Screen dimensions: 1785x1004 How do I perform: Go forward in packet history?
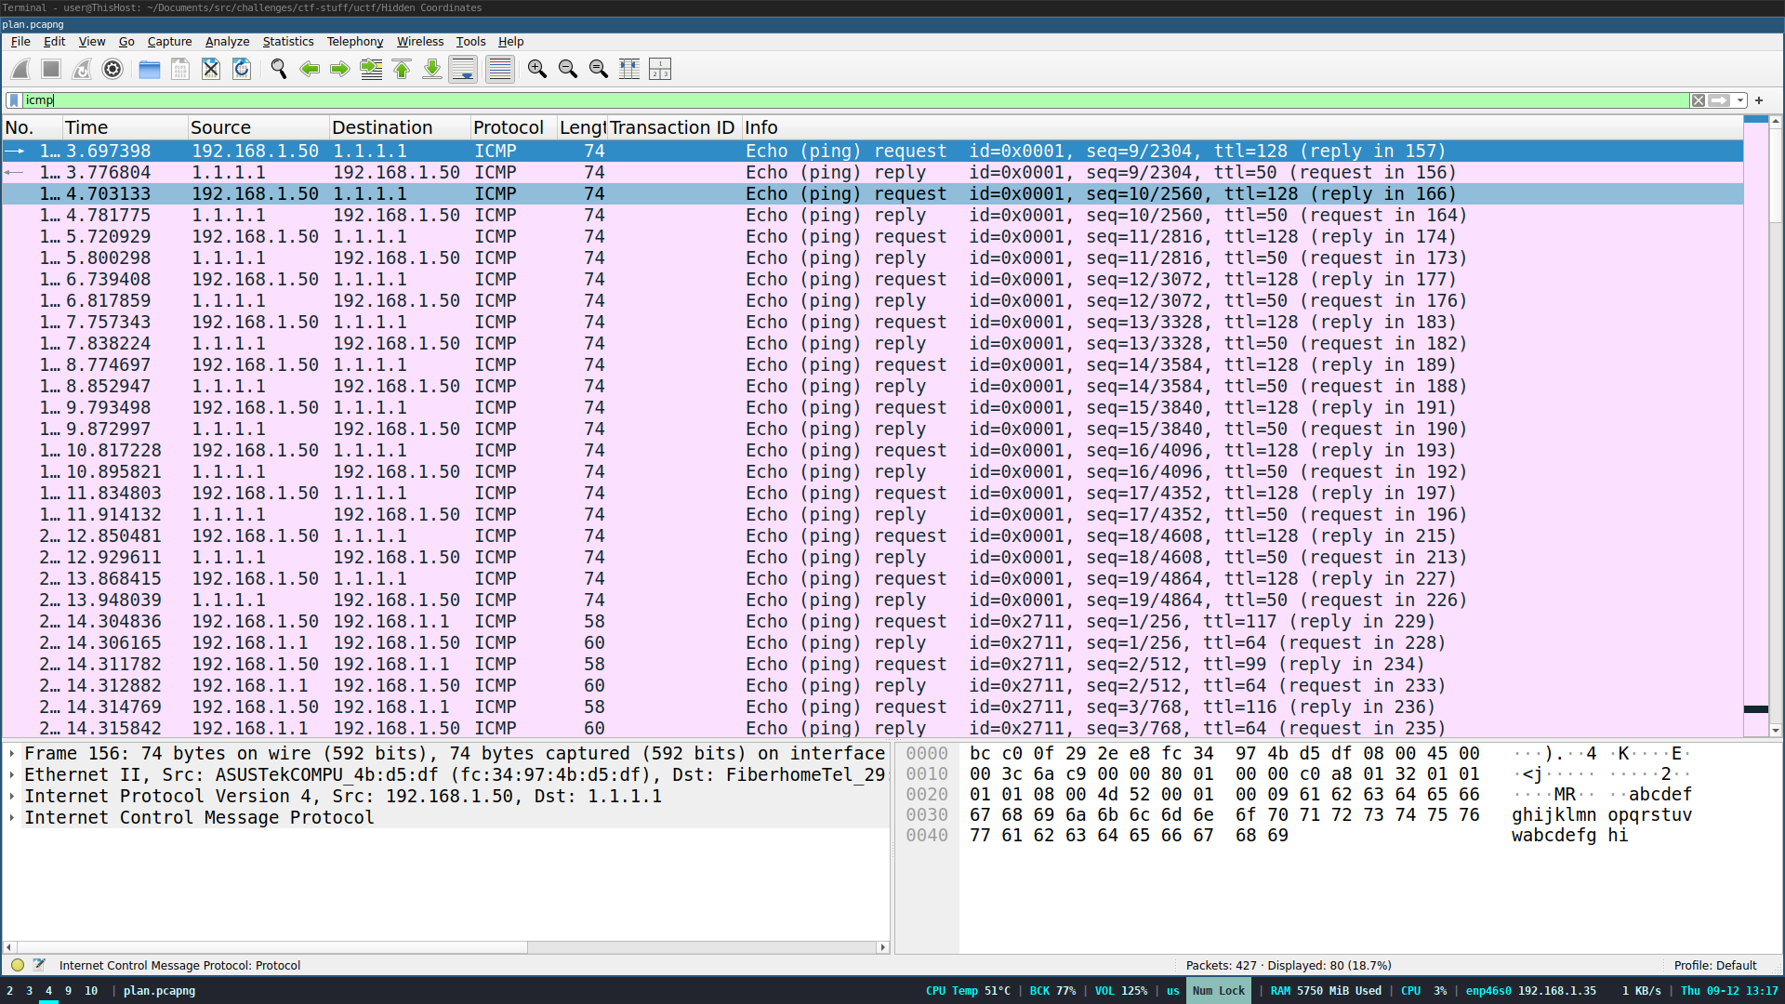[340, 69]
